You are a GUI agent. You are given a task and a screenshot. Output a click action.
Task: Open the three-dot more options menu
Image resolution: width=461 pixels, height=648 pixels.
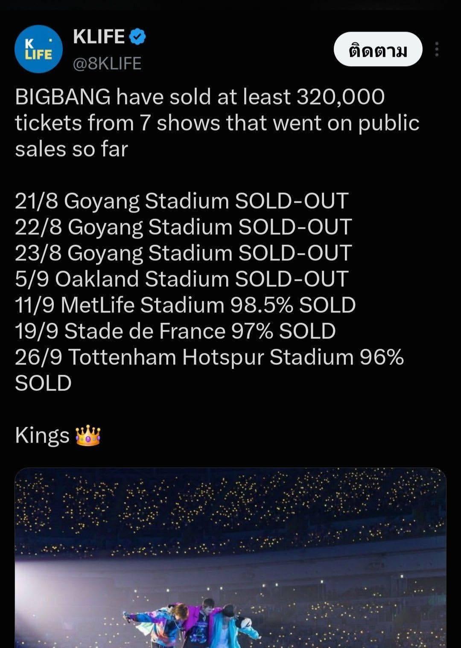tap(436, 49)
